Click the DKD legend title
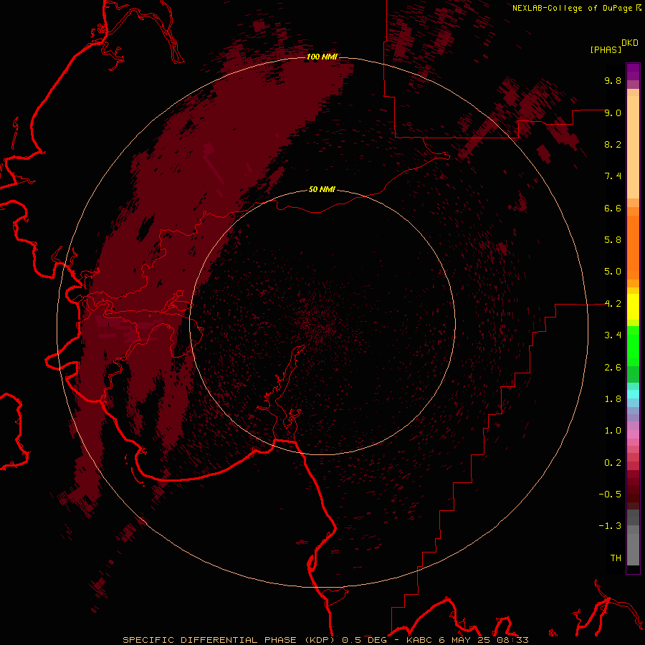 [630, 43]
